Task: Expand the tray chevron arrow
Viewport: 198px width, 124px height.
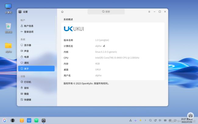Action: (145, 120)
